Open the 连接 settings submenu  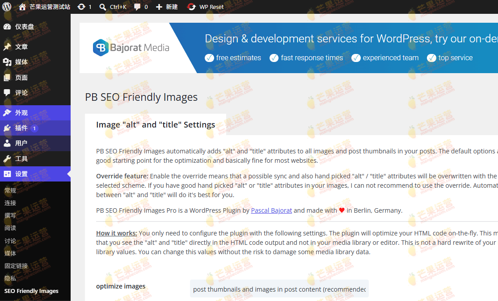click(x=10, y=203)
